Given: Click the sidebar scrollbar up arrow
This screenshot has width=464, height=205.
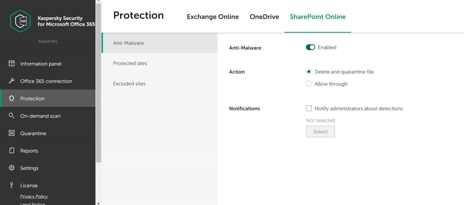Looking at the screenshot, I should [98, 2].
